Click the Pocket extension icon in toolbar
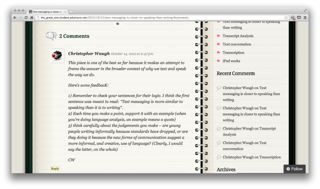Screen dimensions: 320x189 299,17
